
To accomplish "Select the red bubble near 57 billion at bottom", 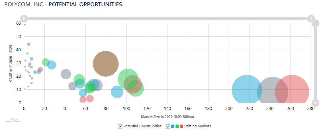I will (x=83, y=100).
